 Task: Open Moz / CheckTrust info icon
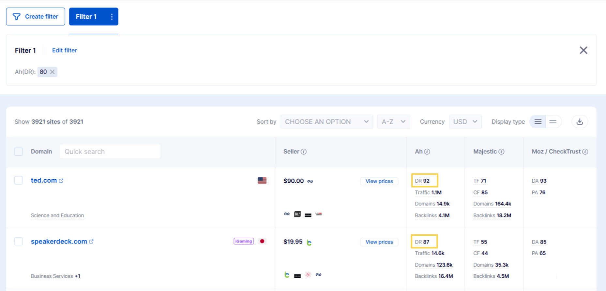(x=585, y=152)
